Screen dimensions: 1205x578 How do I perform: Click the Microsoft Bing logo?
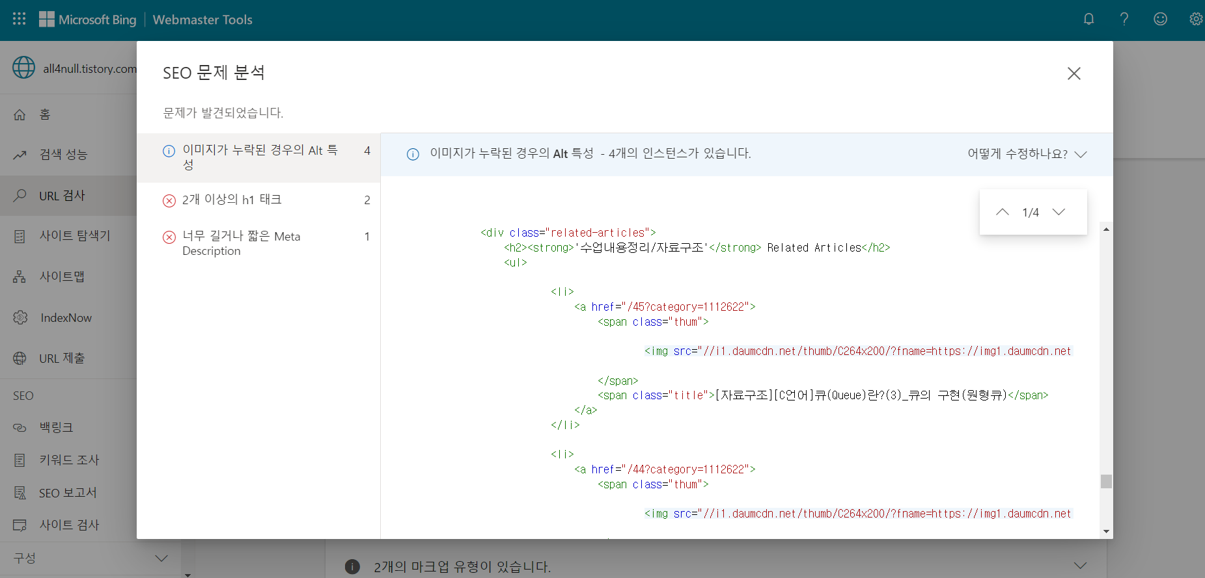point(87,20)
